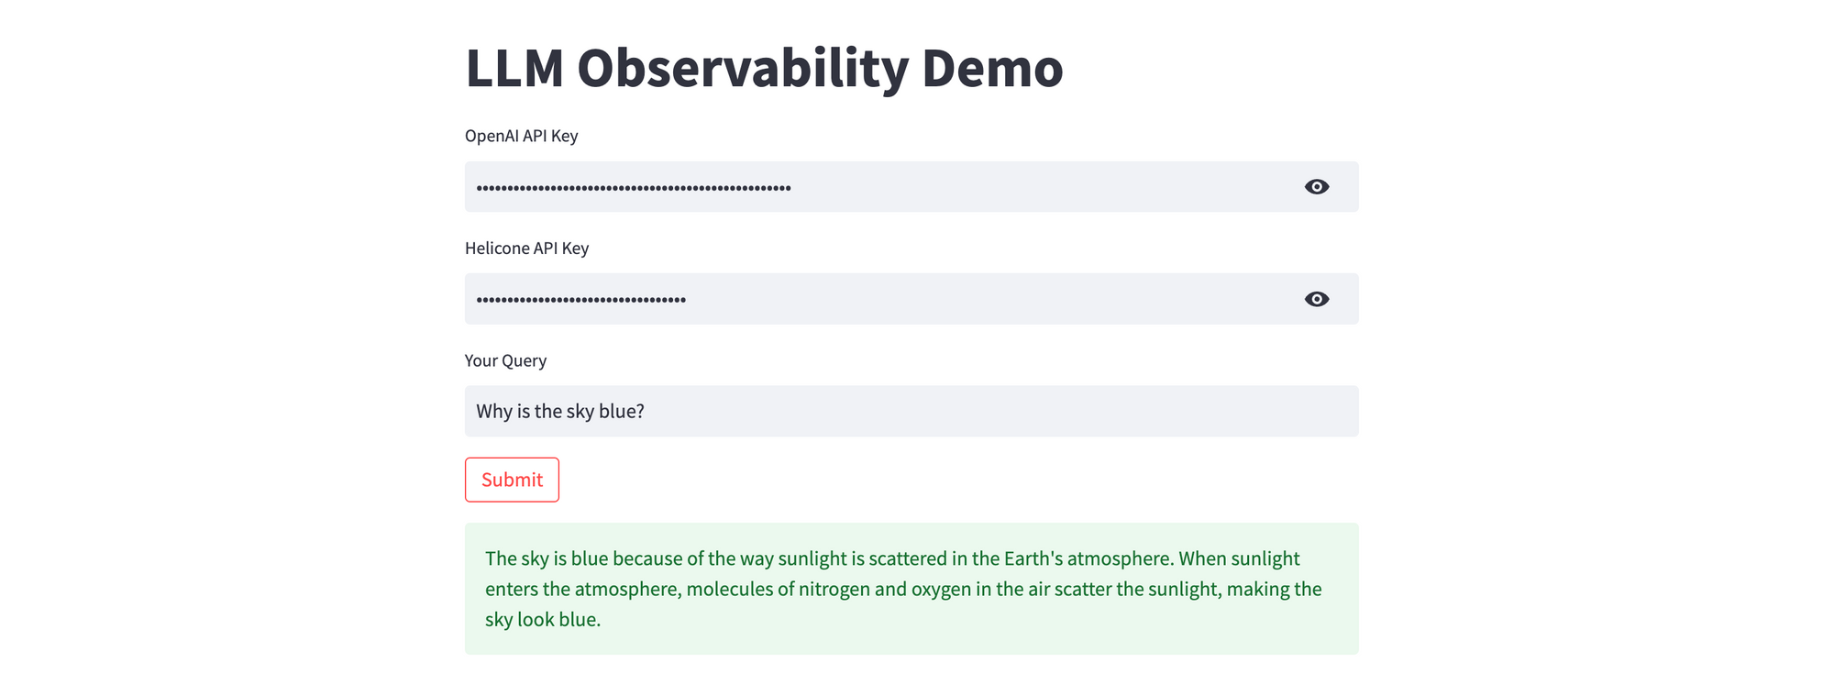This screenshot has width=1834, height=696.
Task: Click the LLM Observability Demo heading
Action: [764, 67]
